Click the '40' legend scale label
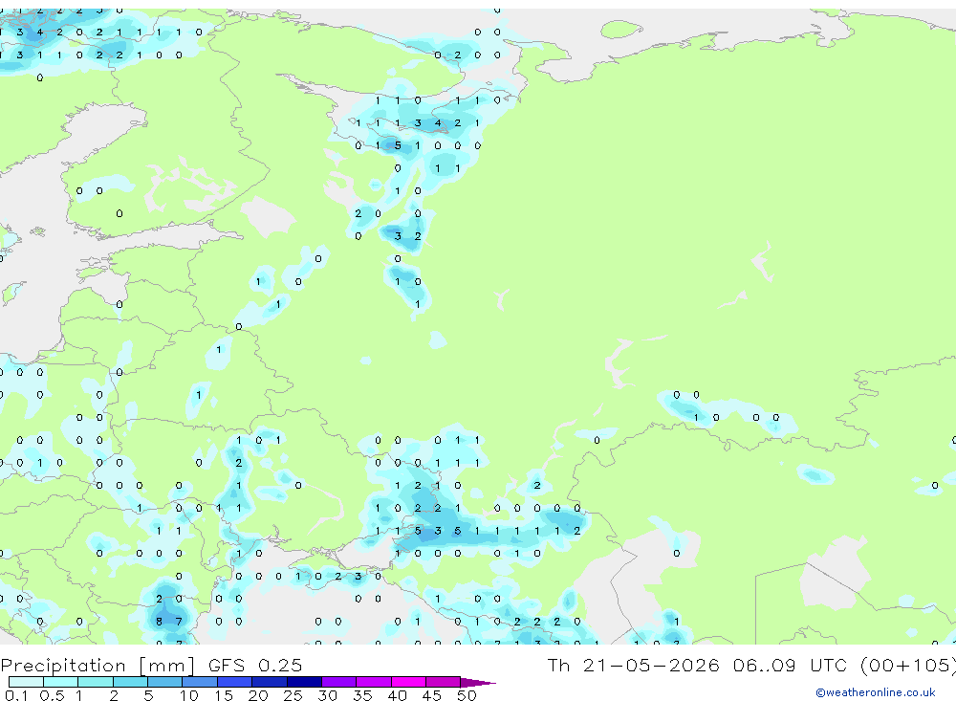The height and width of the screenshot is (701, 956). pos(397,695)
